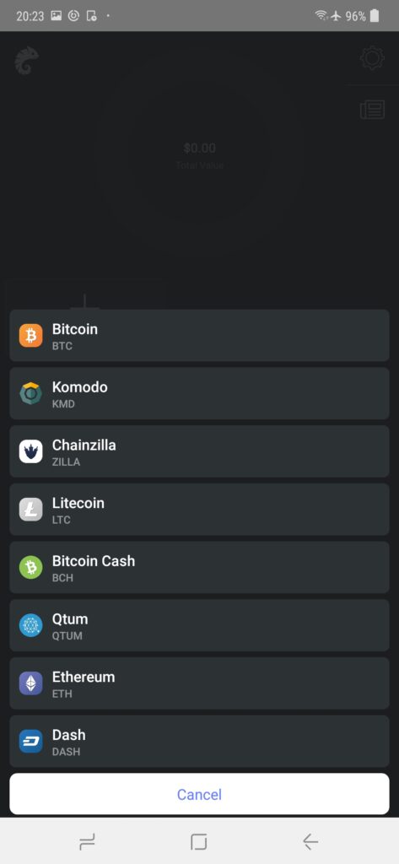Tap the Android back navigation button
The width and height of the screenshot is (399, 864).
point(310,841)
